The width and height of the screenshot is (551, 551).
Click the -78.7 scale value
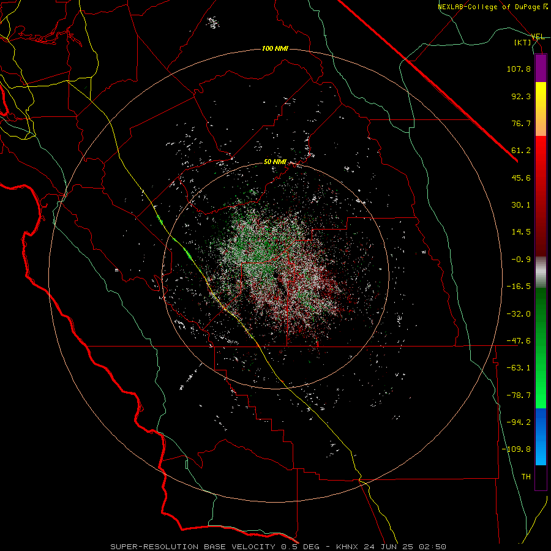[519, 395]
